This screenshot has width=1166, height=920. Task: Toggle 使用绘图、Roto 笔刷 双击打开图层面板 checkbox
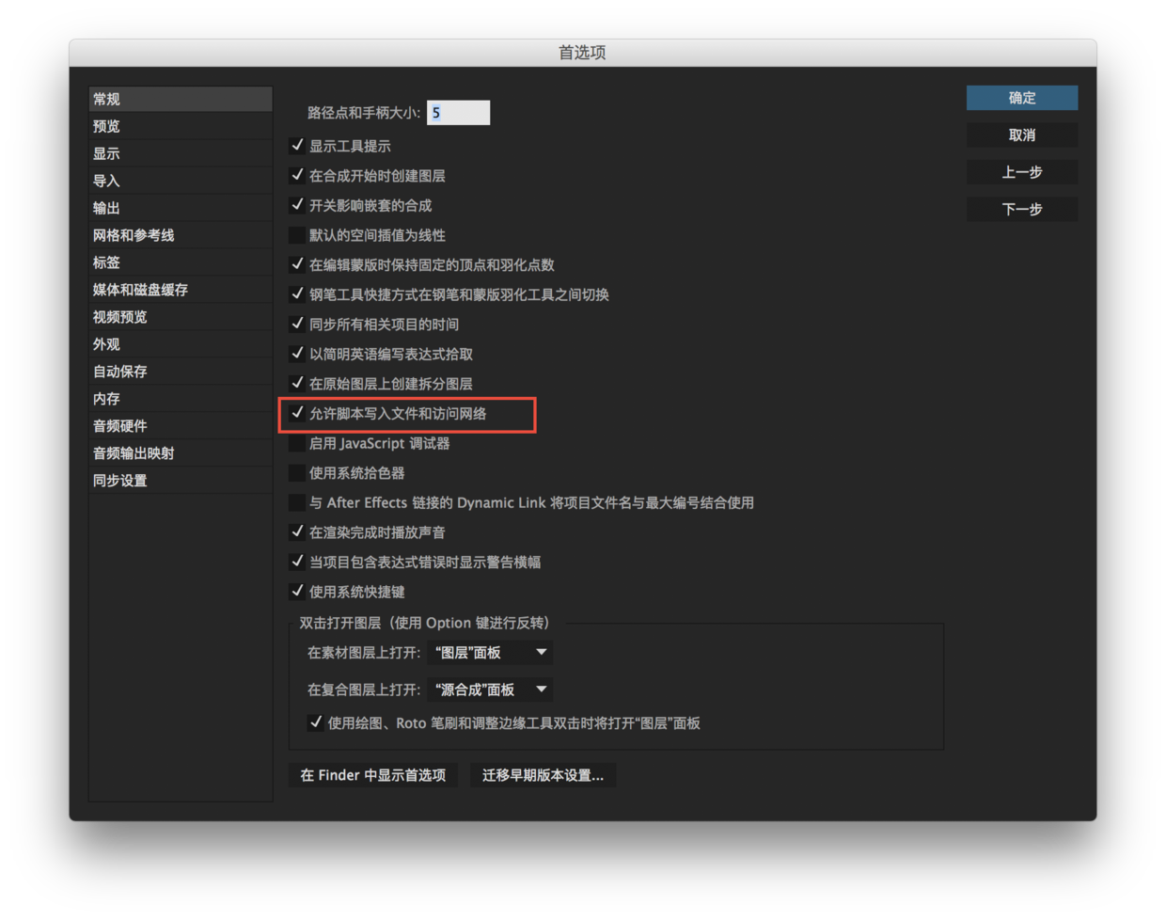click(316, 722)
